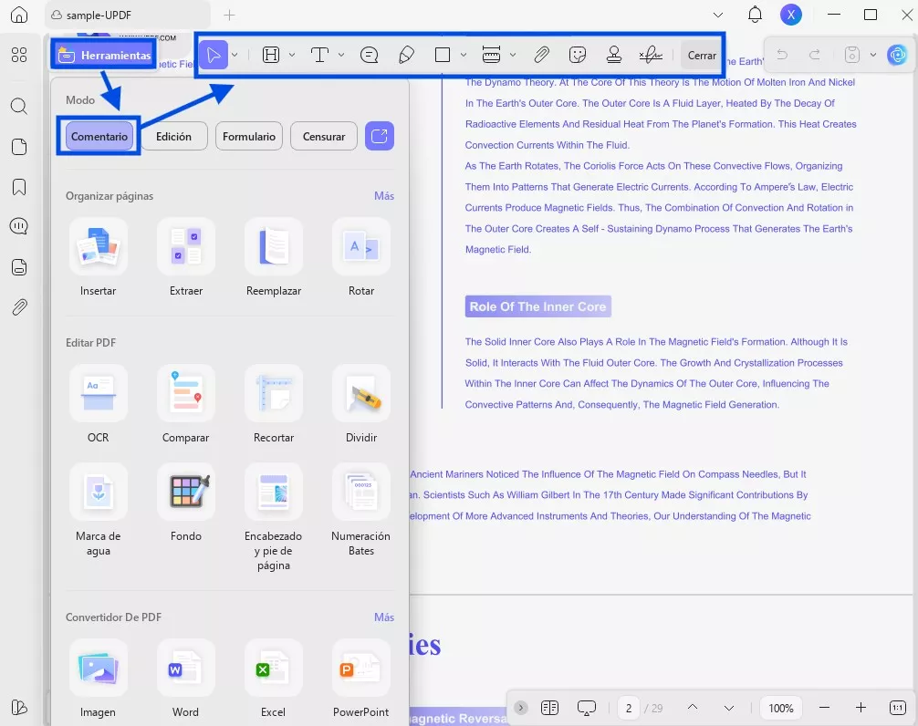This screenshot has height=726, width=918.
Task: Select the pencil drawing tool
Action: coord(406,55)
